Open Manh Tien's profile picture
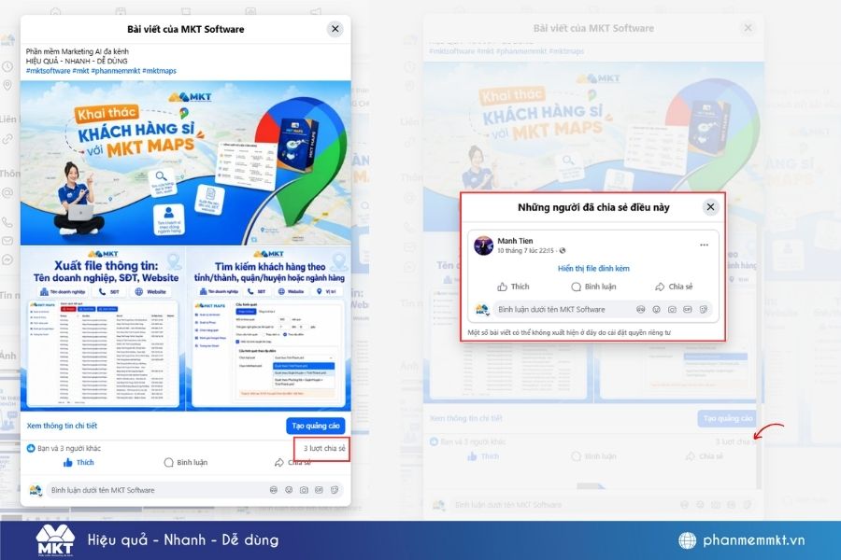 click(x=483, y=245)
